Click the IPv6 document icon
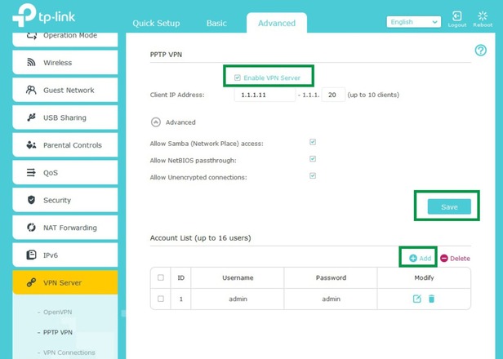Image resolution: width=503 pixels, height=359 pixels. (x=31, y=255)
